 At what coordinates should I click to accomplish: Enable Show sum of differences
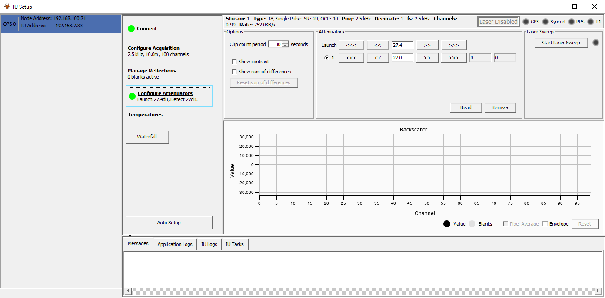(x=234, y=71)
